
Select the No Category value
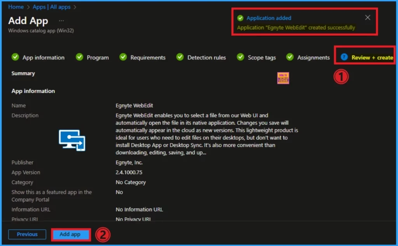(x=131, y=182)
